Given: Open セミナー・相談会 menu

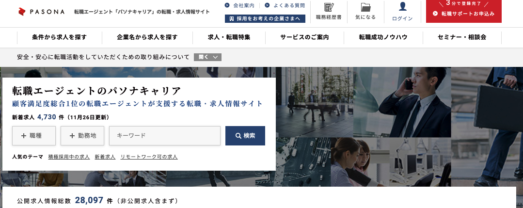Looking at the screenshot, I should pyautogui.click(x=462, y=37).
